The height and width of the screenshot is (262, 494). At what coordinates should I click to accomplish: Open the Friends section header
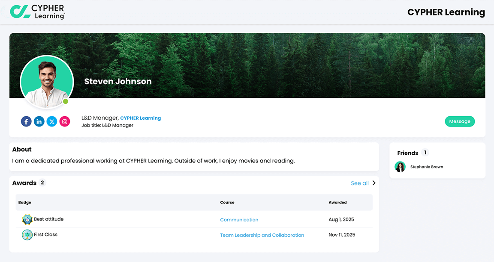coord(407,153)
